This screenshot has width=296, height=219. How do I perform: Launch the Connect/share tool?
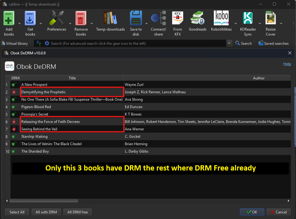158,19
